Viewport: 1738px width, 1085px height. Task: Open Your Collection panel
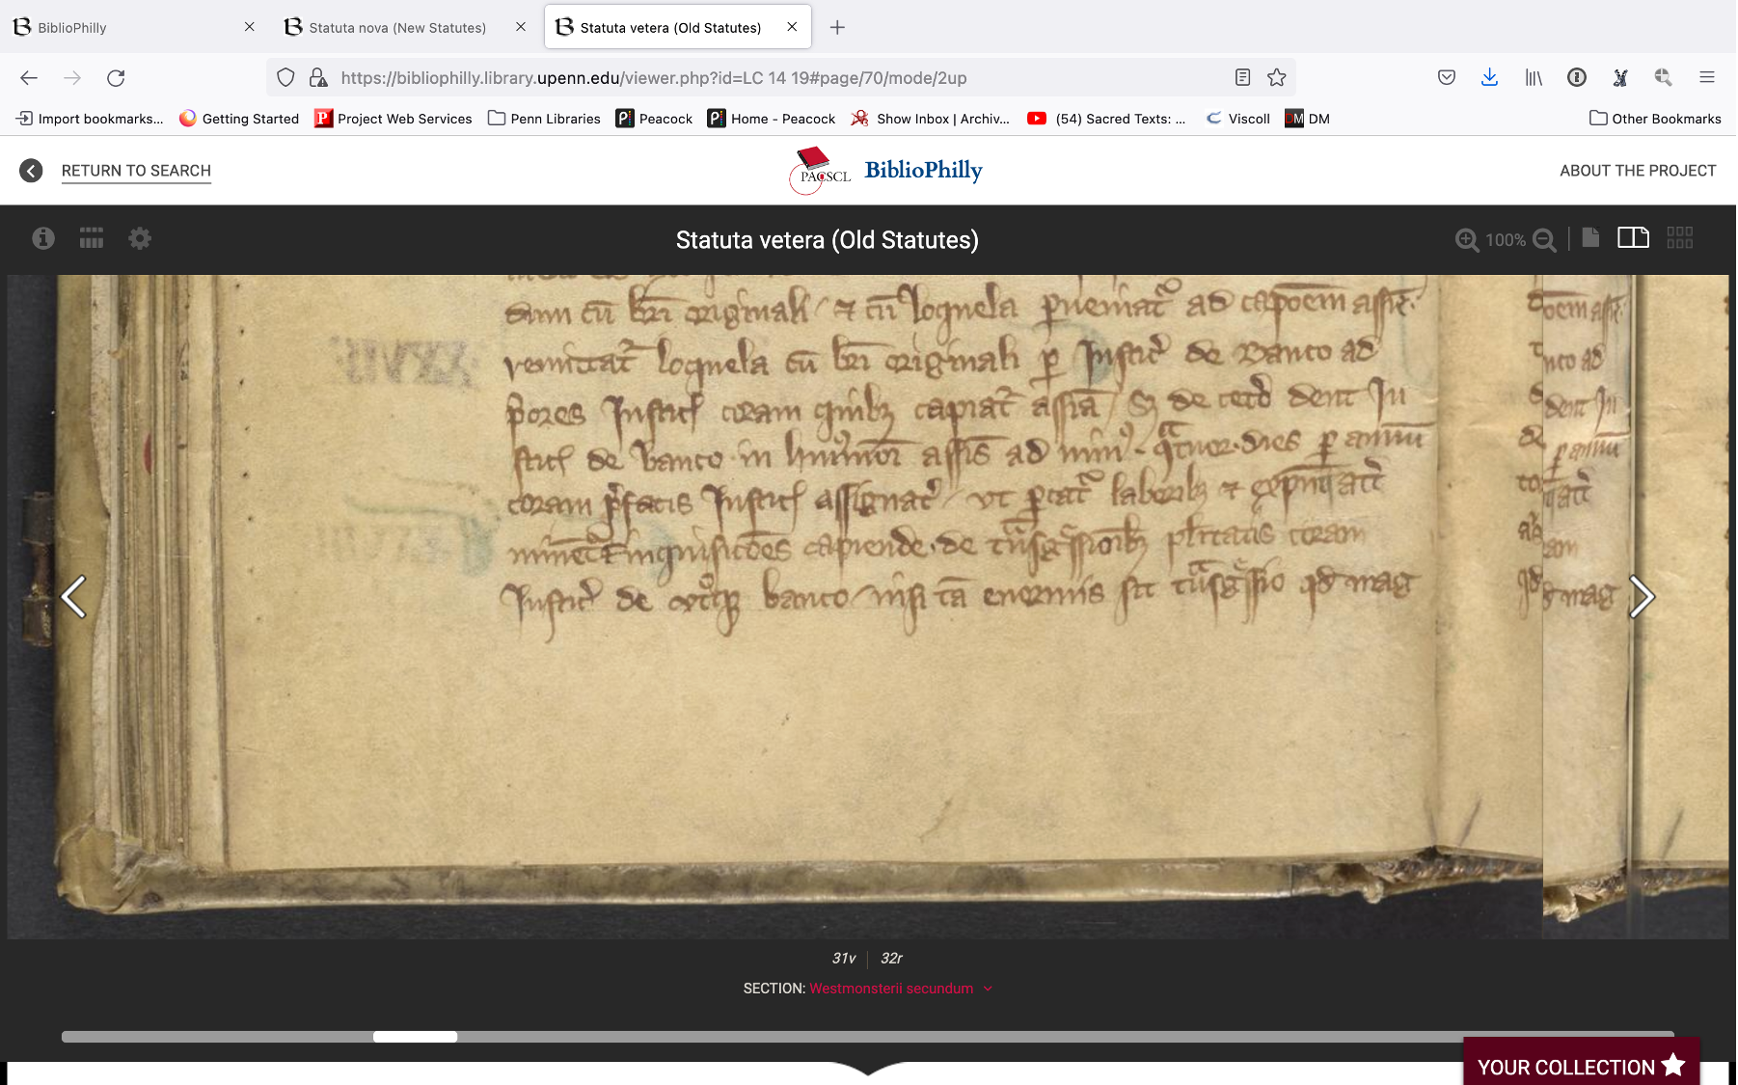click(x=1581, y=1065)
